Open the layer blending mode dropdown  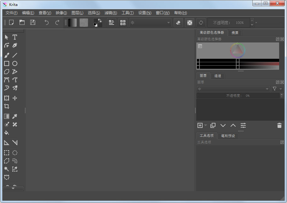[233, 89]
